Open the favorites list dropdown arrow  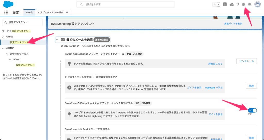[x=219, y=5]
